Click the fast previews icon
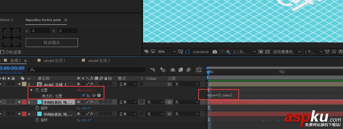This screenshot has width=343, height=129. tap(334, 52)
